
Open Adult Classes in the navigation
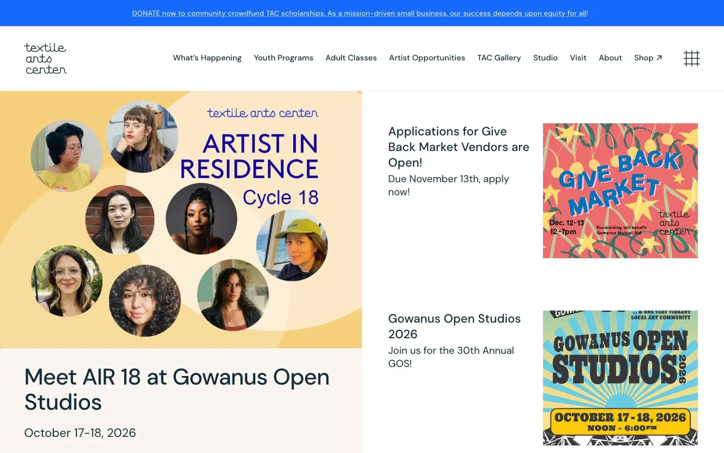[x=351, y=58]
